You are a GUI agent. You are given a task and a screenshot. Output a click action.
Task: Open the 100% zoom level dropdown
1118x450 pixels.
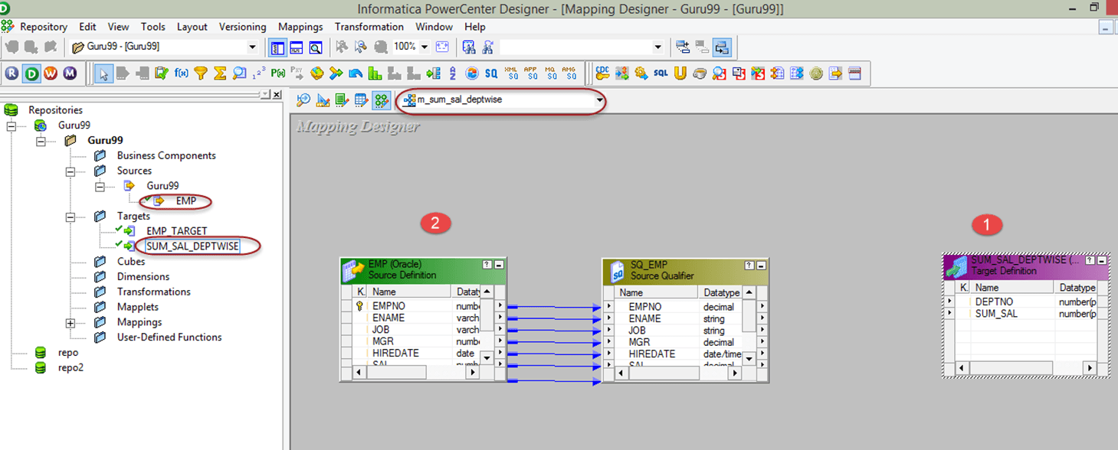pyautogui.click(x=424, y=47)
